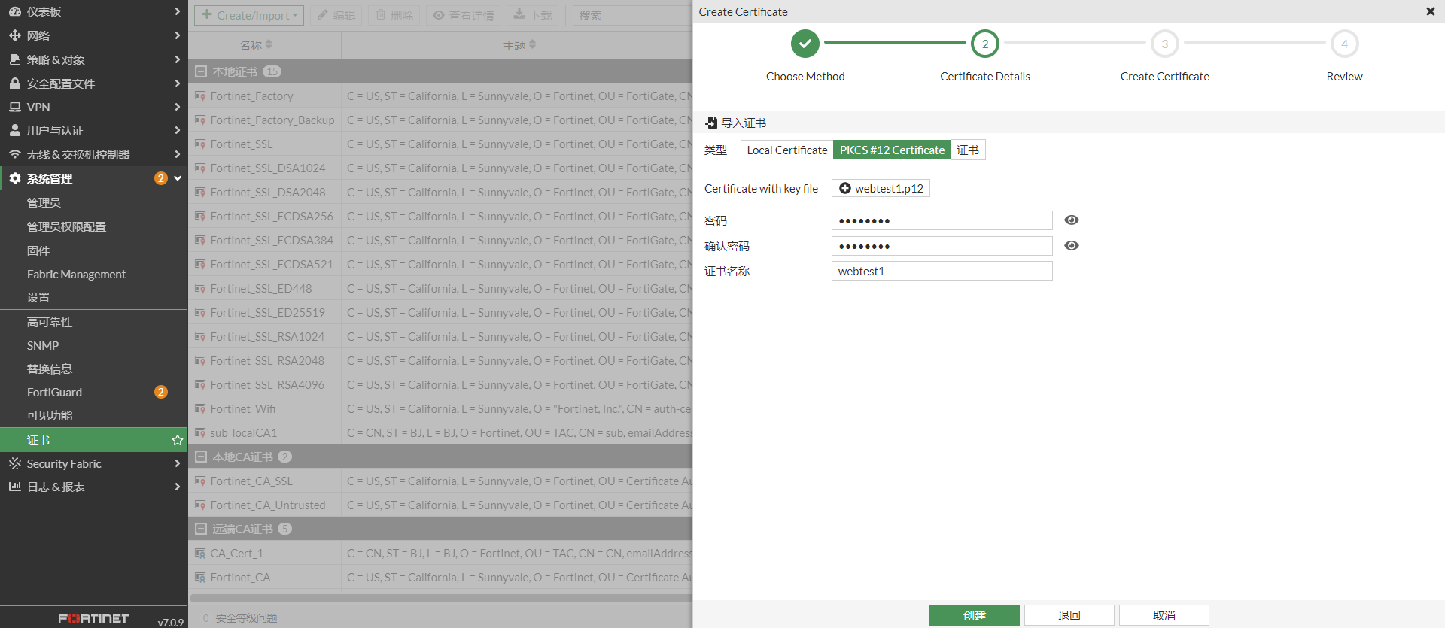1445x628 pixels.
Task: Open the SNMP menu item
Action: tap(43, 345)
